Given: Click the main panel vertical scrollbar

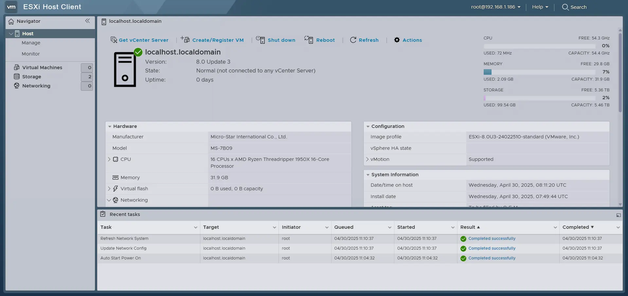Looking at the screenshot, I should (x=620, y=72).
